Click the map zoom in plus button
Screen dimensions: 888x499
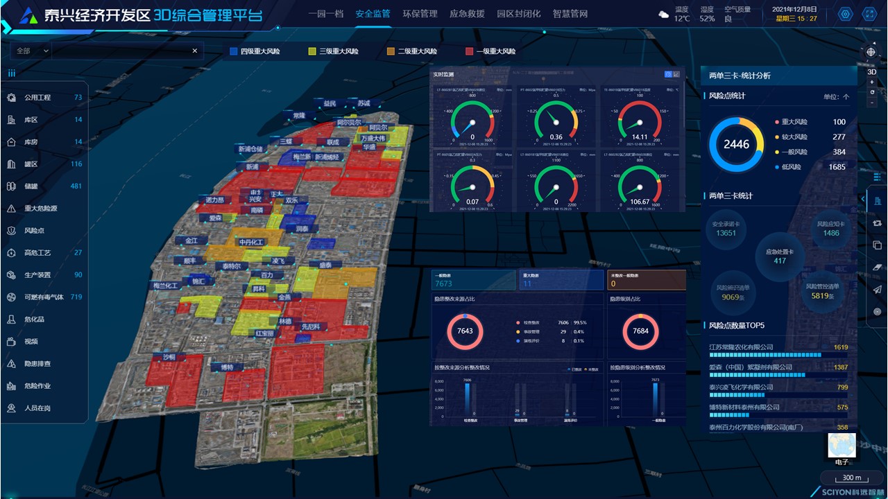(x=871, y=82)
